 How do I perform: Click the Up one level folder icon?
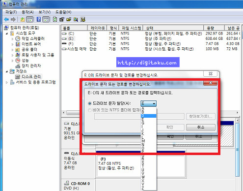(x=23, y=20)
